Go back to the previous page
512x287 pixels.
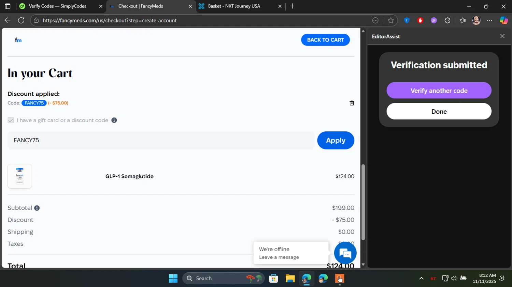tap(8, 20)
